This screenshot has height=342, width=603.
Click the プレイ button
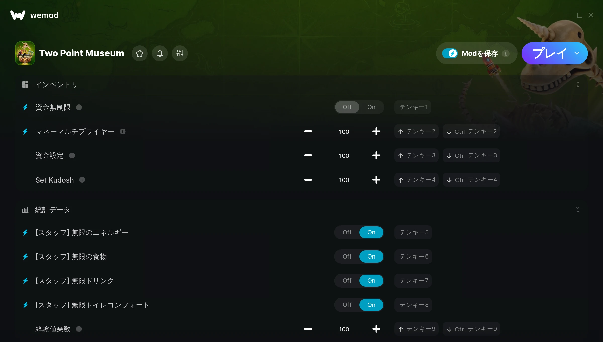click(x=549, y=53)
